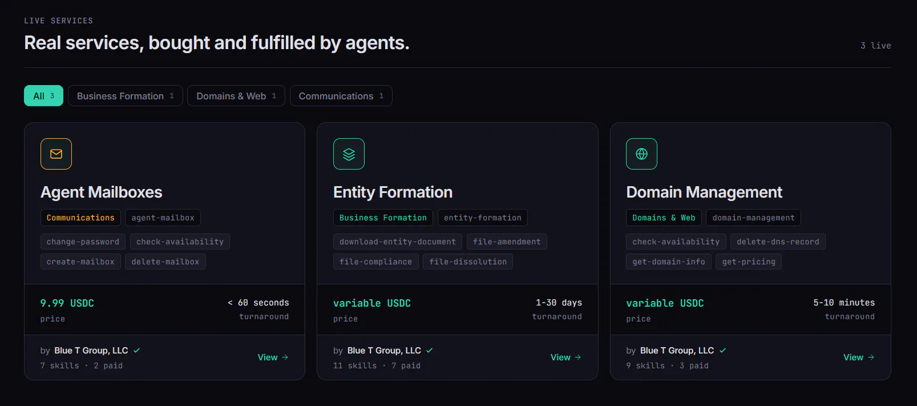The width and height of the screenshot is (917, 406).
Task: Open View link for Agent Mailboxes
Action: coord(273,357)
